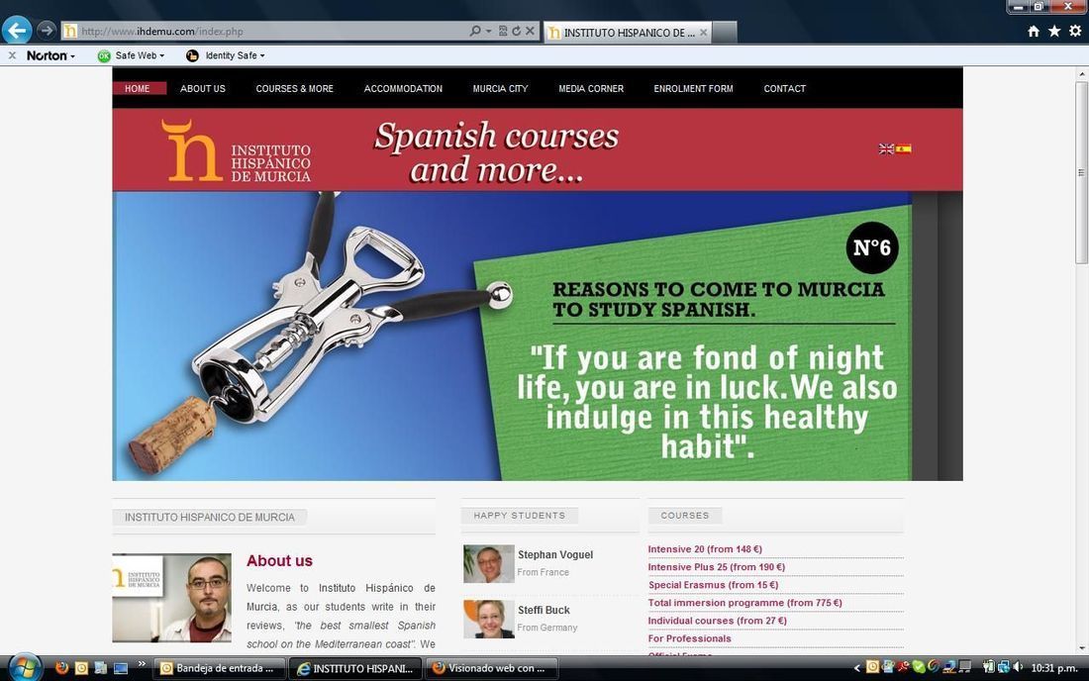Click the Instituto Hispánico de Murcia logo
Image resolution: width=1089 pixels, height=681 pixels.
click(x=237, y=150)
